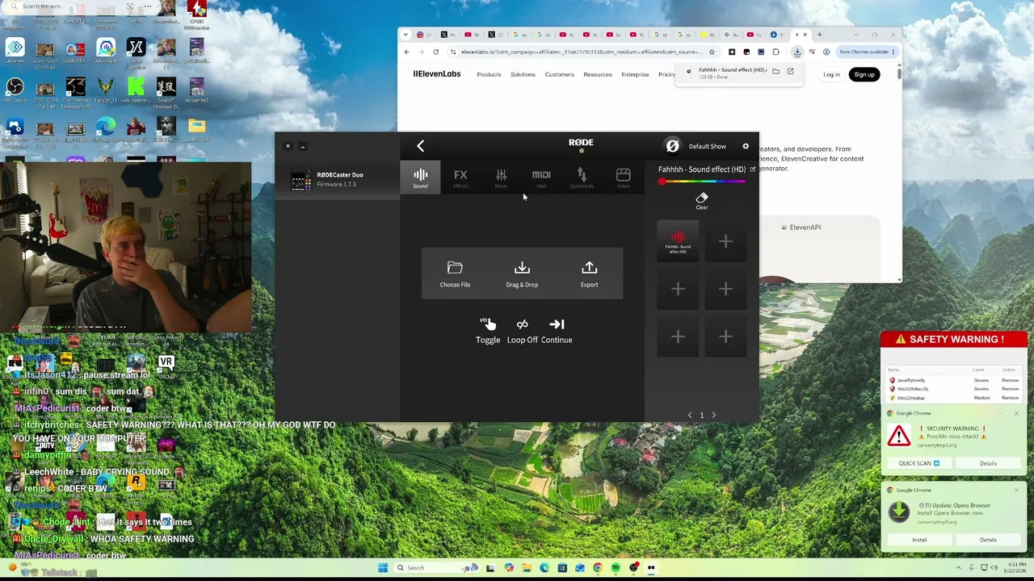Set pad play mode to Toggle
1034x581 pixels.
point(488,331)
